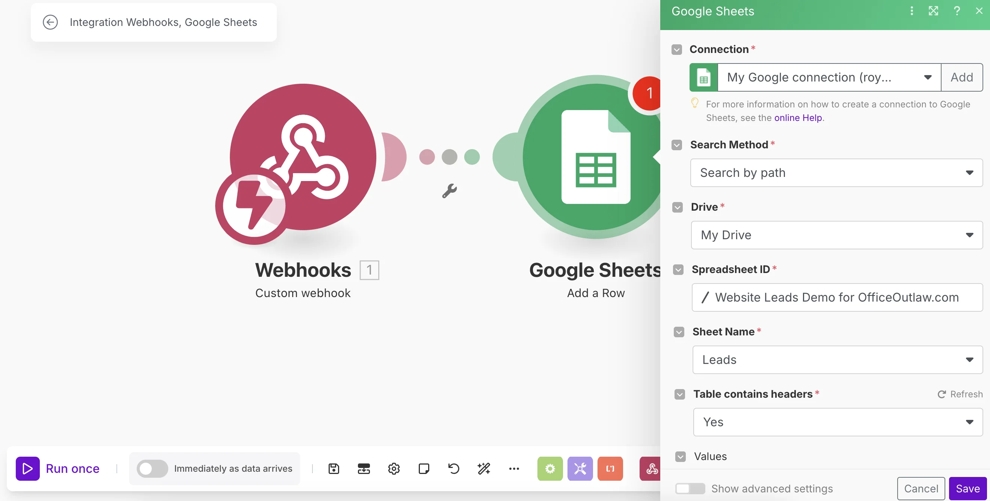Close the Google Sheets panel
The width and height of the screenshot is (990, 501).
[979, 11]
